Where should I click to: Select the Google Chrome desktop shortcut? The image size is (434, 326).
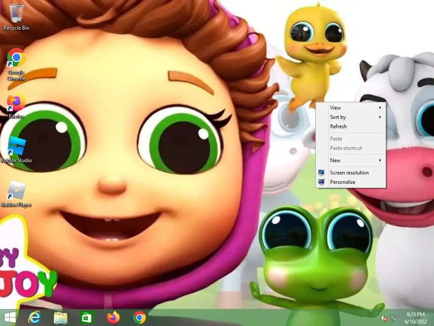pyautogui.click(x=17, y=65)
